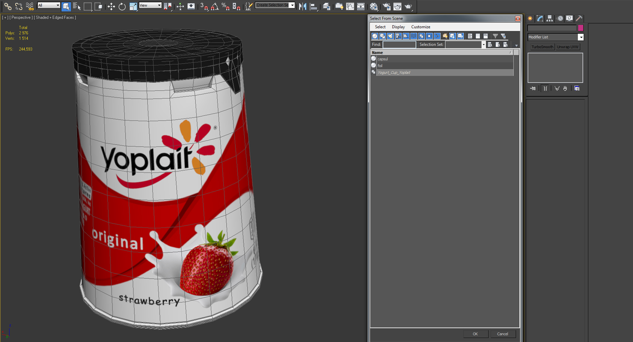
Task: Toggle Display Bone Objects filter in dialog
Action: click(437, 36)
